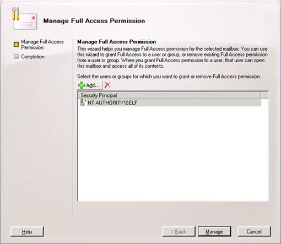Click the mailbox wizard icon in header
The height and width of the screenshot is (244, 281).
(24, 18)
